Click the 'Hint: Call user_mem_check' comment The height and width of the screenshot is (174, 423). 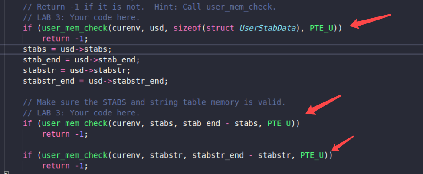(x=215, y=7)
